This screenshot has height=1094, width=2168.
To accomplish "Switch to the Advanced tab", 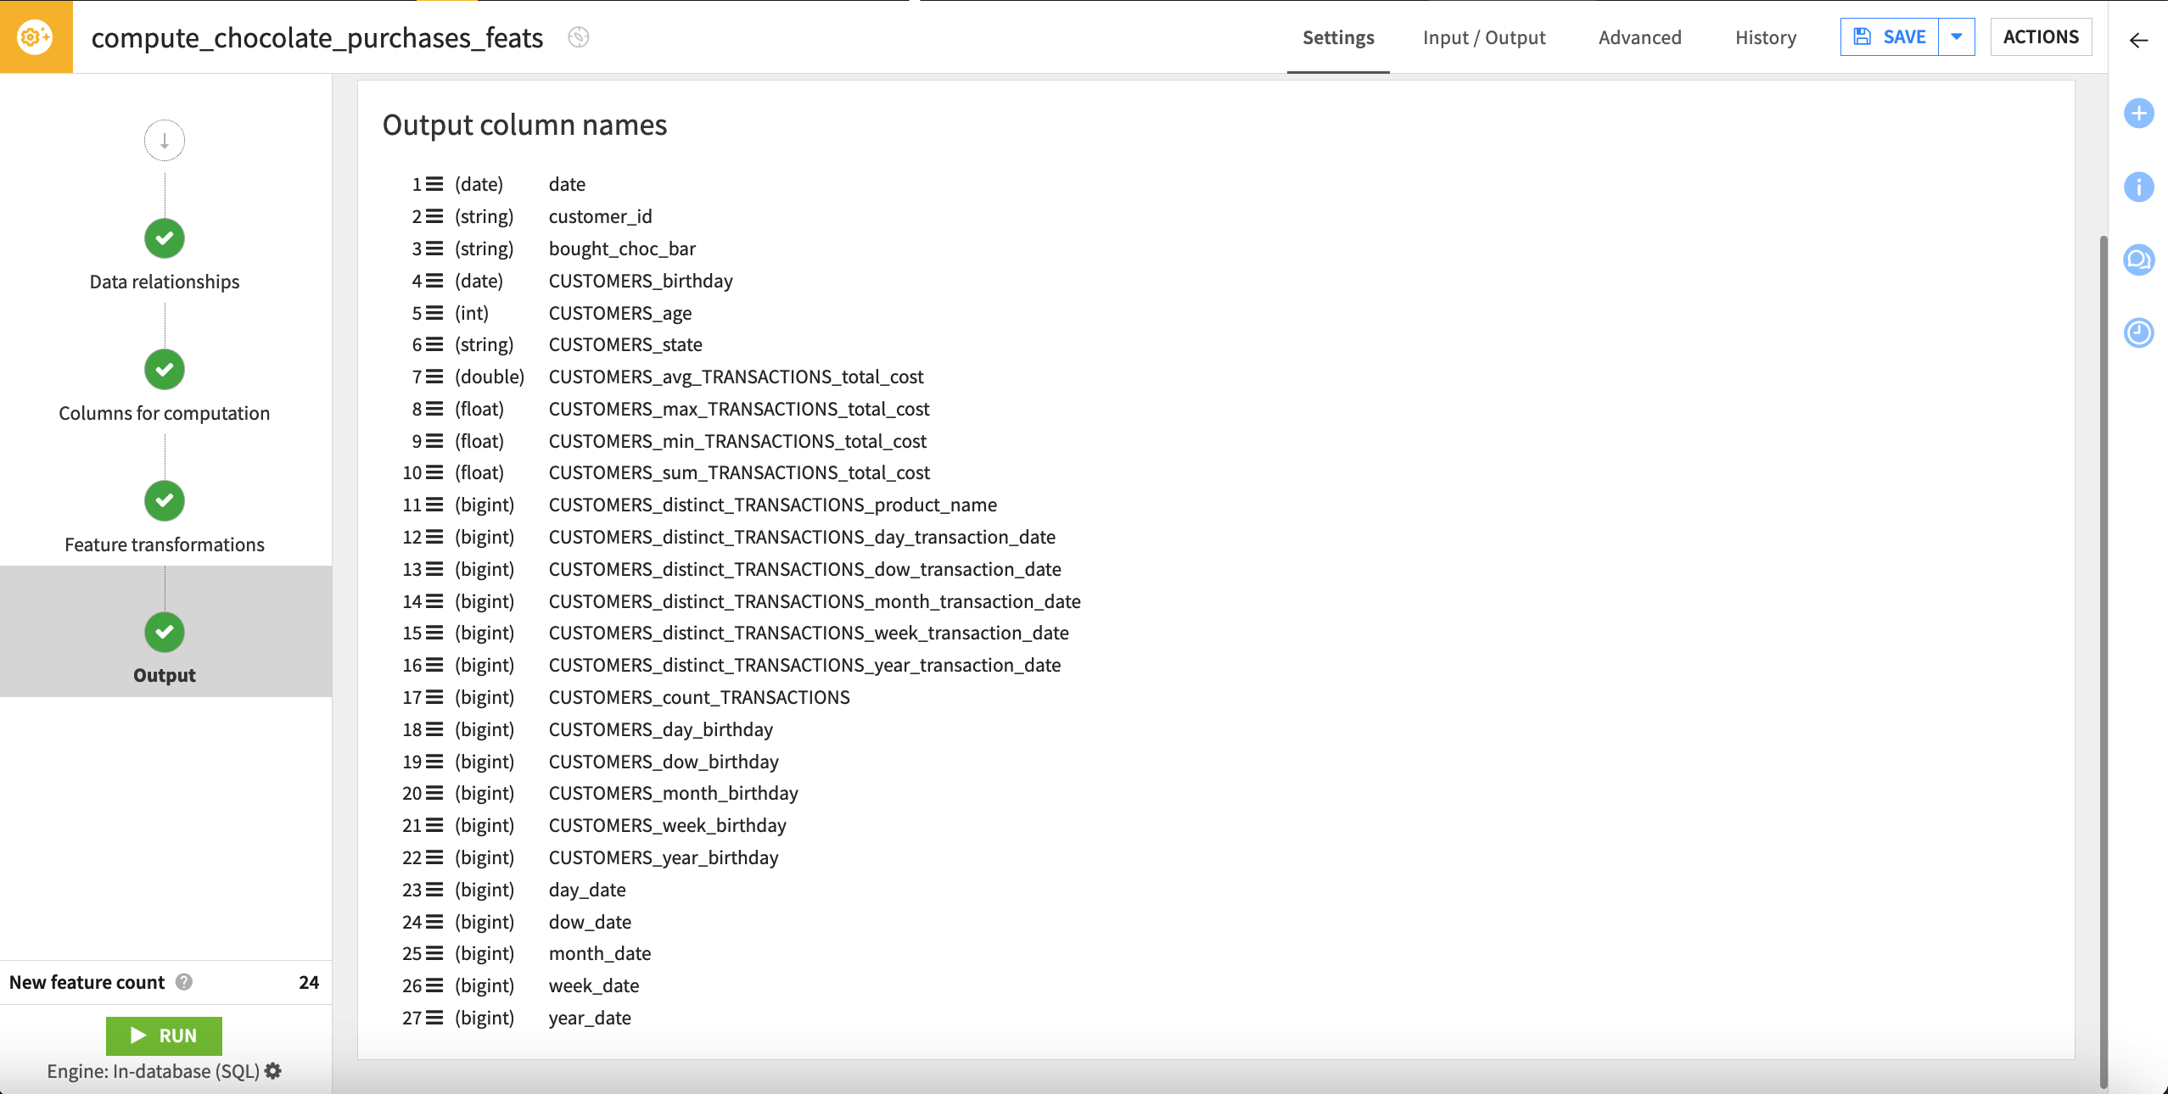I will (1639, 37).
